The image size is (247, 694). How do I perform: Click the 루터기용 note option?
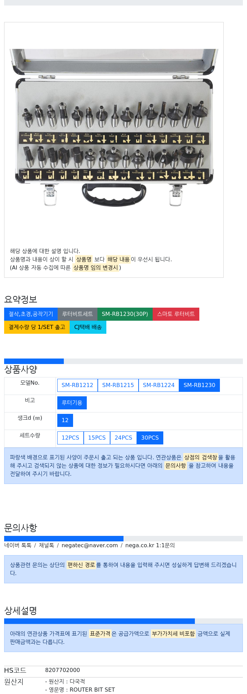[x=72, y=403]
